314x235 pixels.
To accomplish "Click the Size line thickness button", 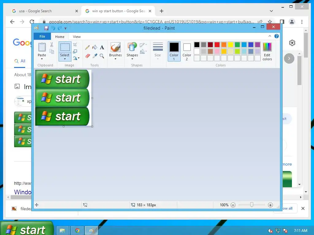I will tap(158, 51).
